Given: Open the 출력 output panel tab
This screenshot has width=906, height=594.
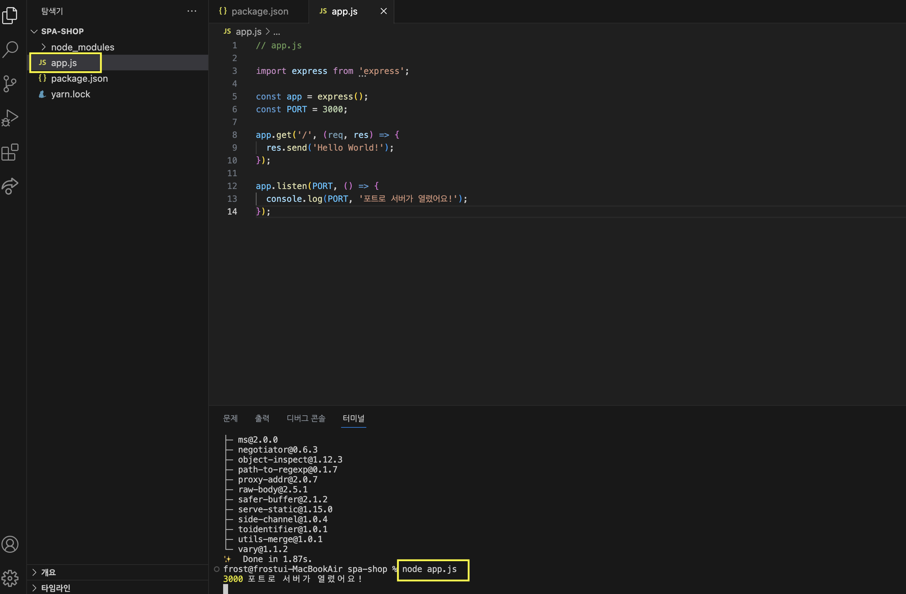Looking at the screenshot, I should [262, 418].
